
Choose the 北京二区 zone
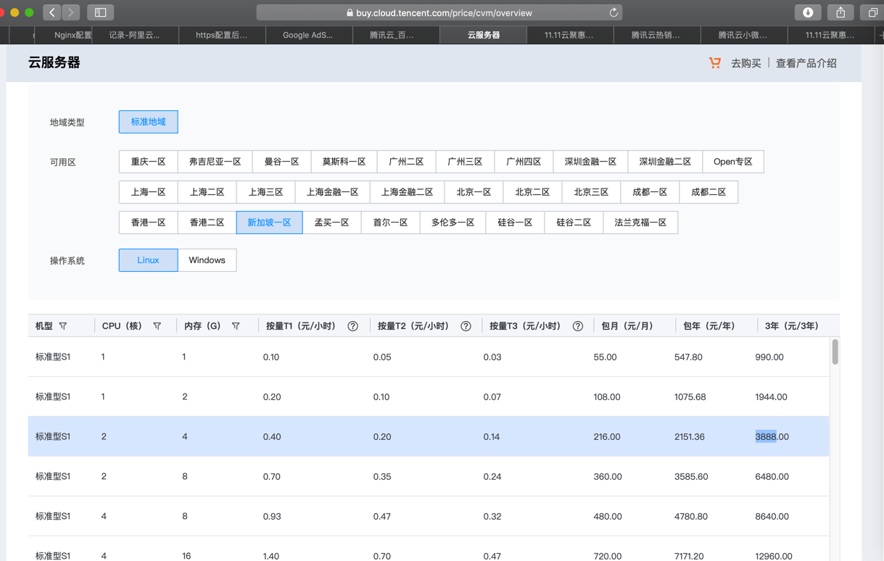pos(532,192)
